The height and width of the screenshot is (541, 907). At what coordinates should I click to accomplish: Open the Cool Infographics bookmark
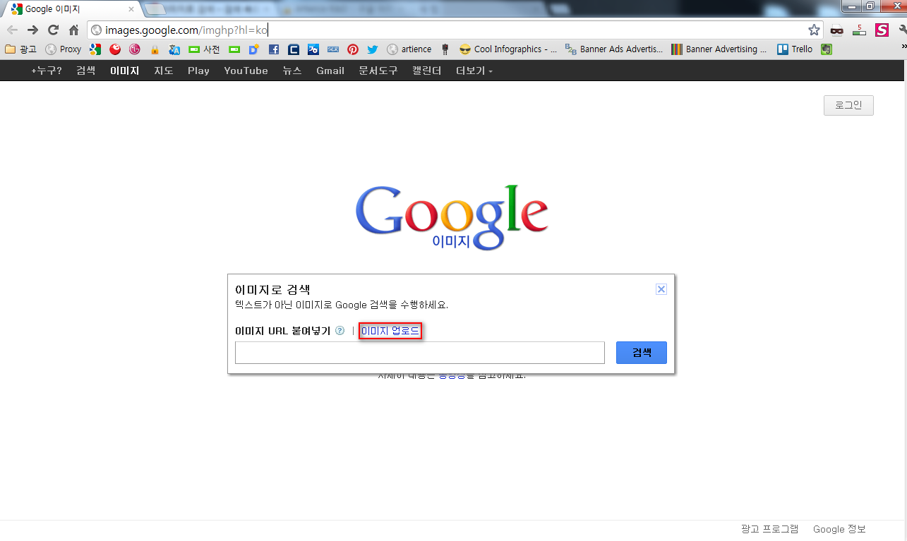tap(508, 49)
